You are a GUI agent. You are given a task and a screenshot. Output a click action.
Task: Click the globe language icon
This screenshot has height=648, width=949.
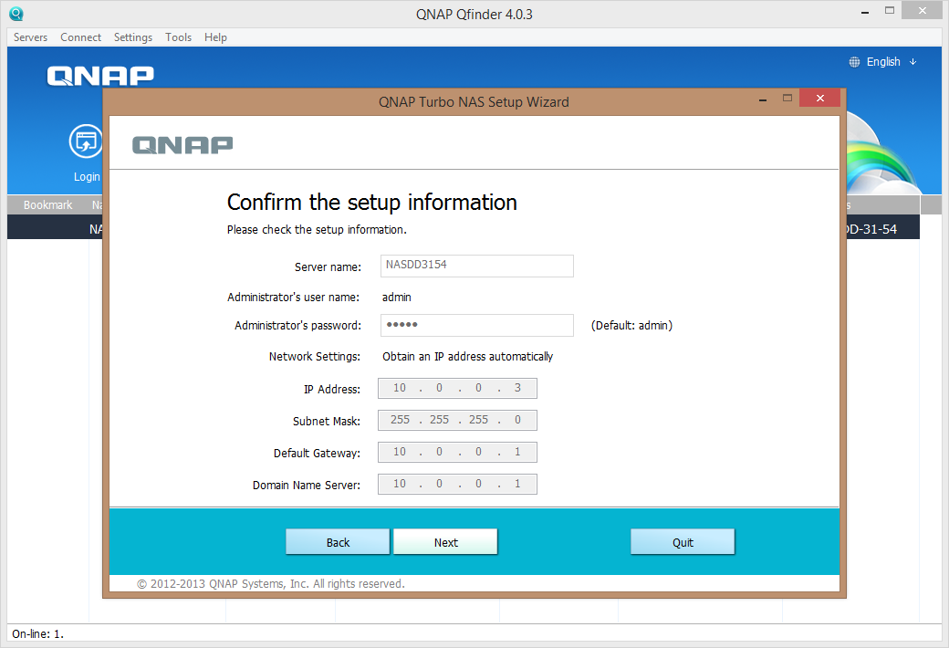(854, 62)
